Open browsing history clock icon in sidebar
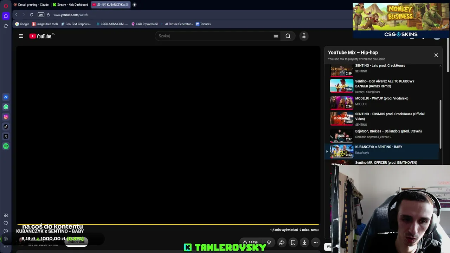 [6, 231]
